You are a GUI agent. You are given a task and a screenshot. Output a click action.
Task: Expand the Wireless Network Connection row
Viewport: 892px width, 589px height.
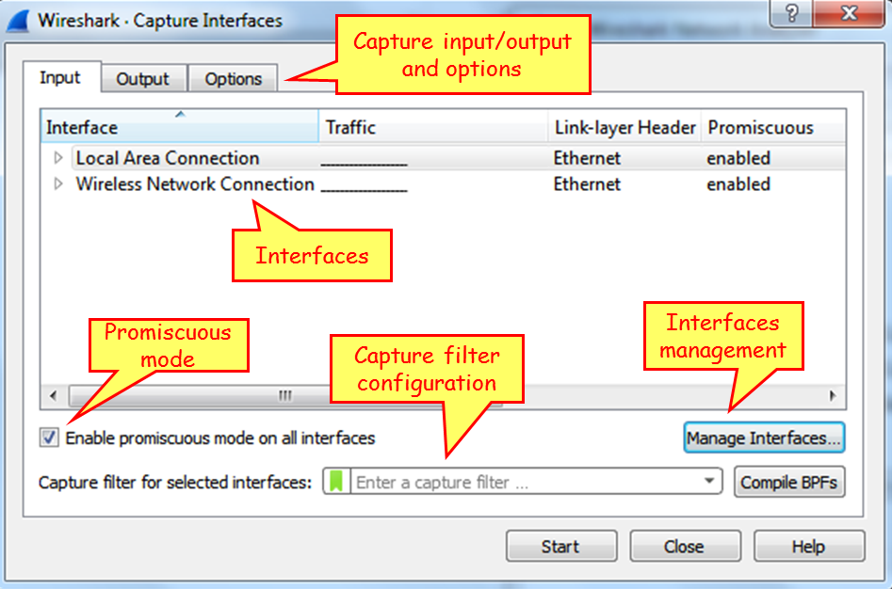(x=58, y=184)
